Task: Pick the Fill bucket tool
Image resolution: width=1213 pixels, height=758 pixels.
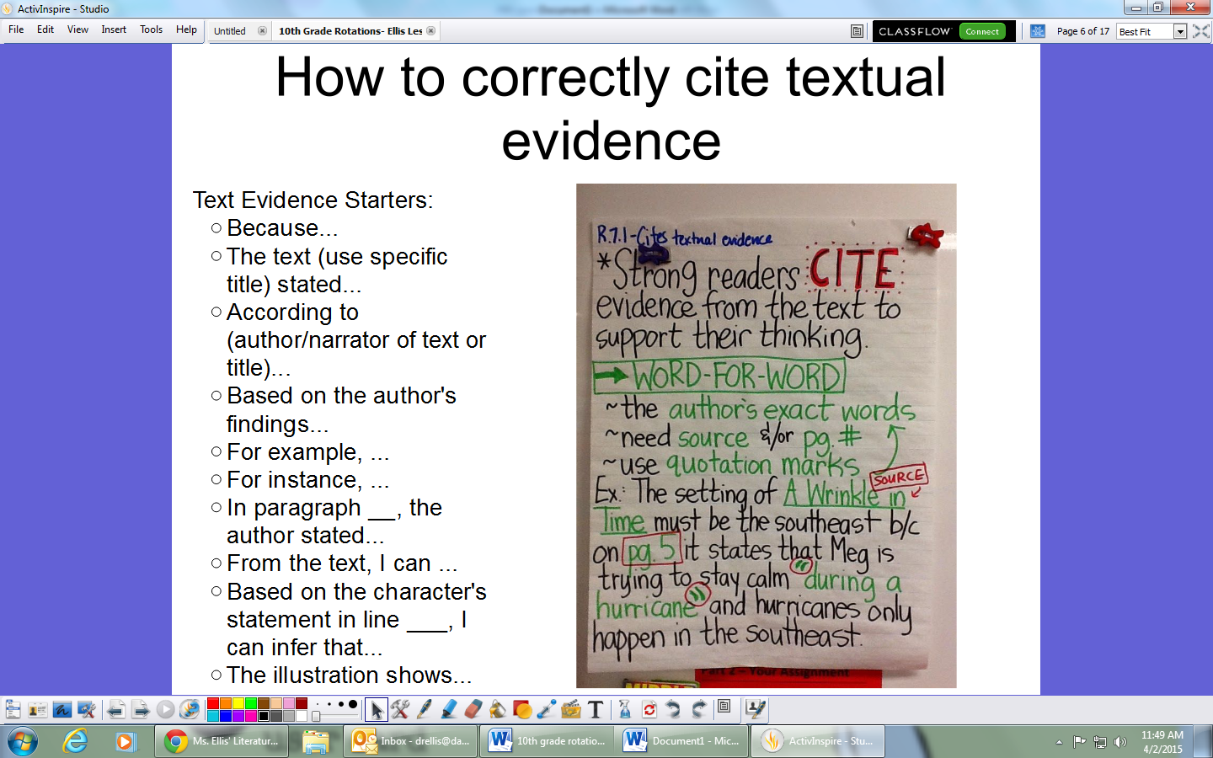Action: (x=498, y=710)
